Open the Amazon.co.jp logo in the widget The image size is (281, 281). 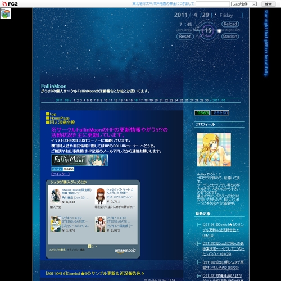[125, 251]
